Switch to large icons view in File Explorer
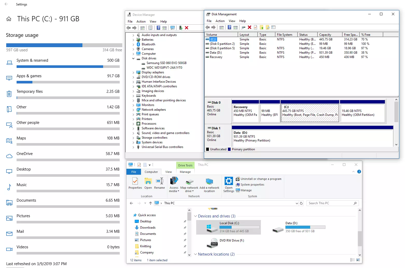 pos(358,260)
